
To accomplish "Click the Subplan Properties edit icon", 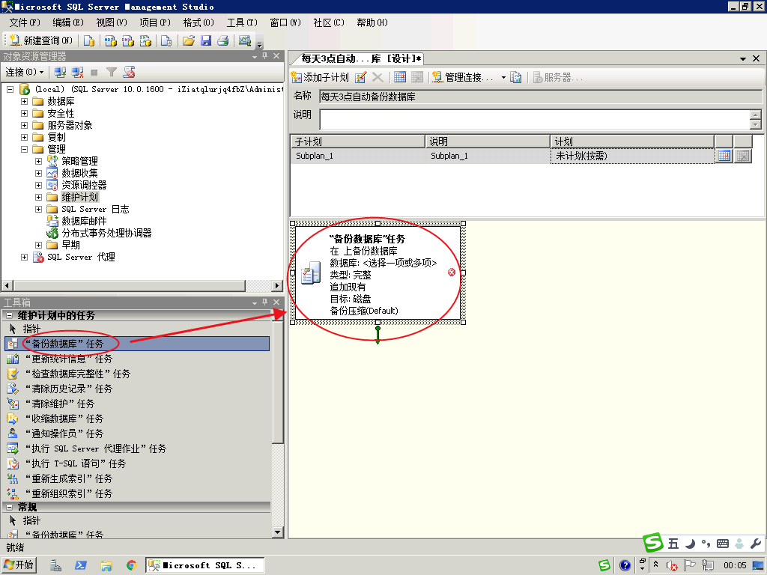I will point(360,77).
